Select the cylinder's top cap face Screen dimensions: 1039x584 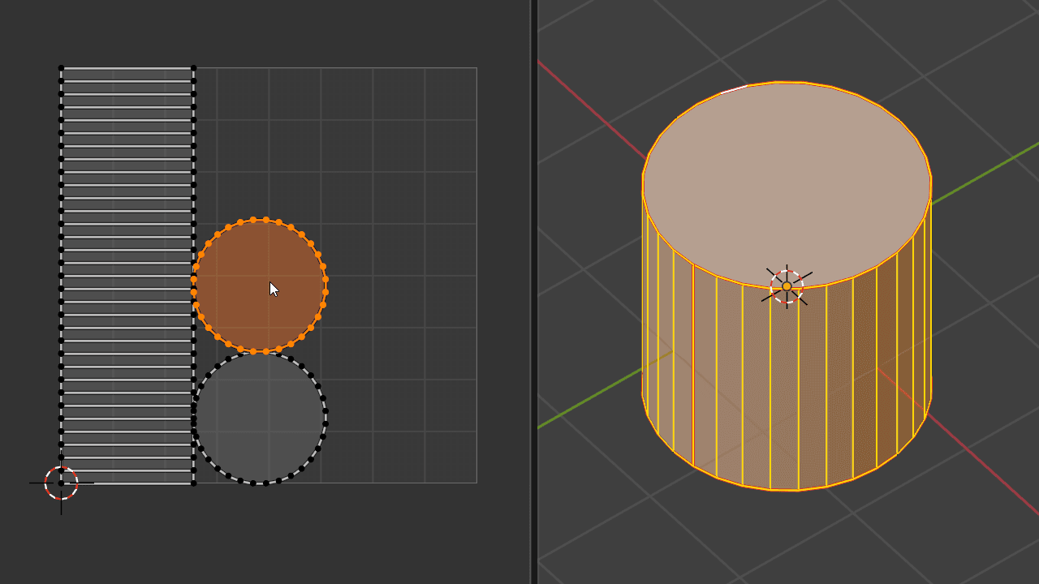(787, 184)
